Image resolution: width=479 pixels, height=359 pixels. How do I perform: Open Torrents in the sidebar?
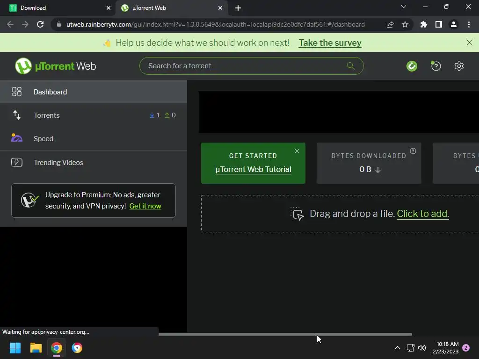tap(94, 115)
